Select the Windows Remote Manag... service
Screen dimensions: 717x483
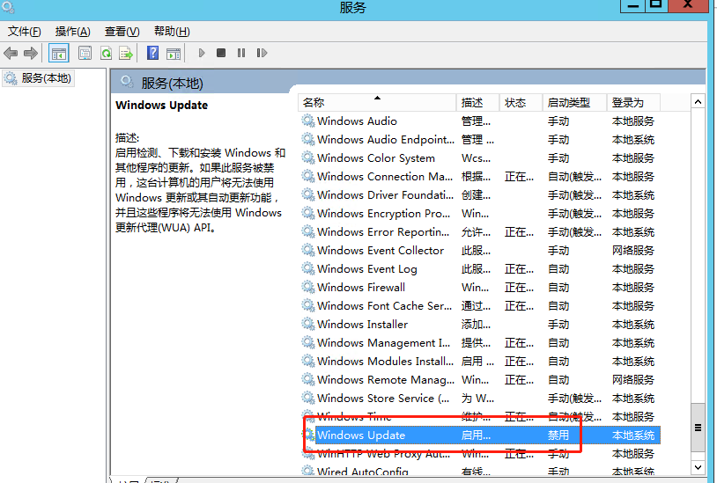pos(386,380)
